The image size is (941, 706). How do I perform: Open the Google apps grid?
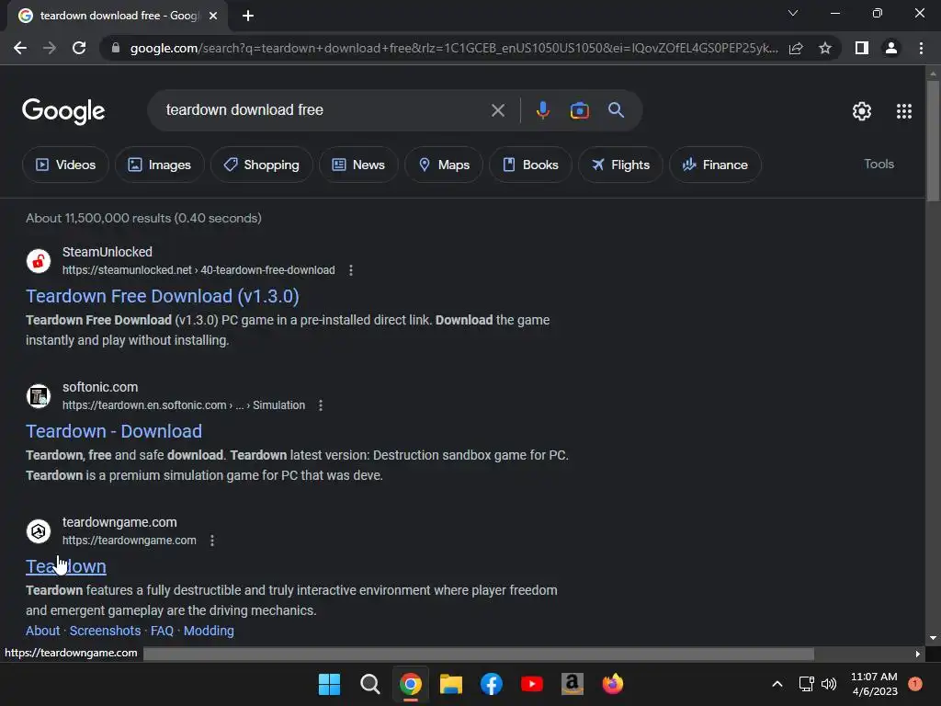tap(904, 111)
